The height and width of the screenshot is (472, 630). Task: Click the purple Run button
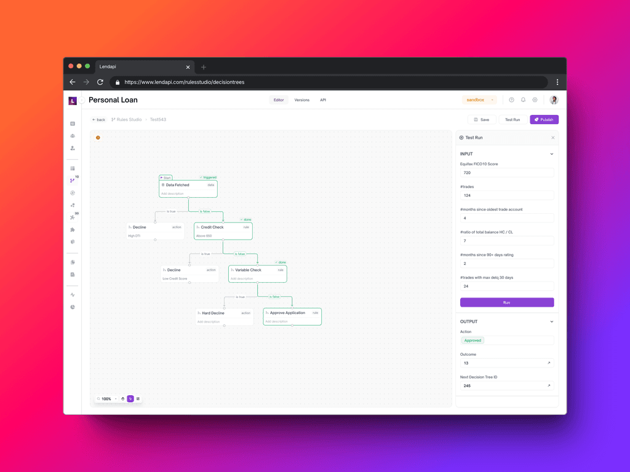click(x=507, y=302)
